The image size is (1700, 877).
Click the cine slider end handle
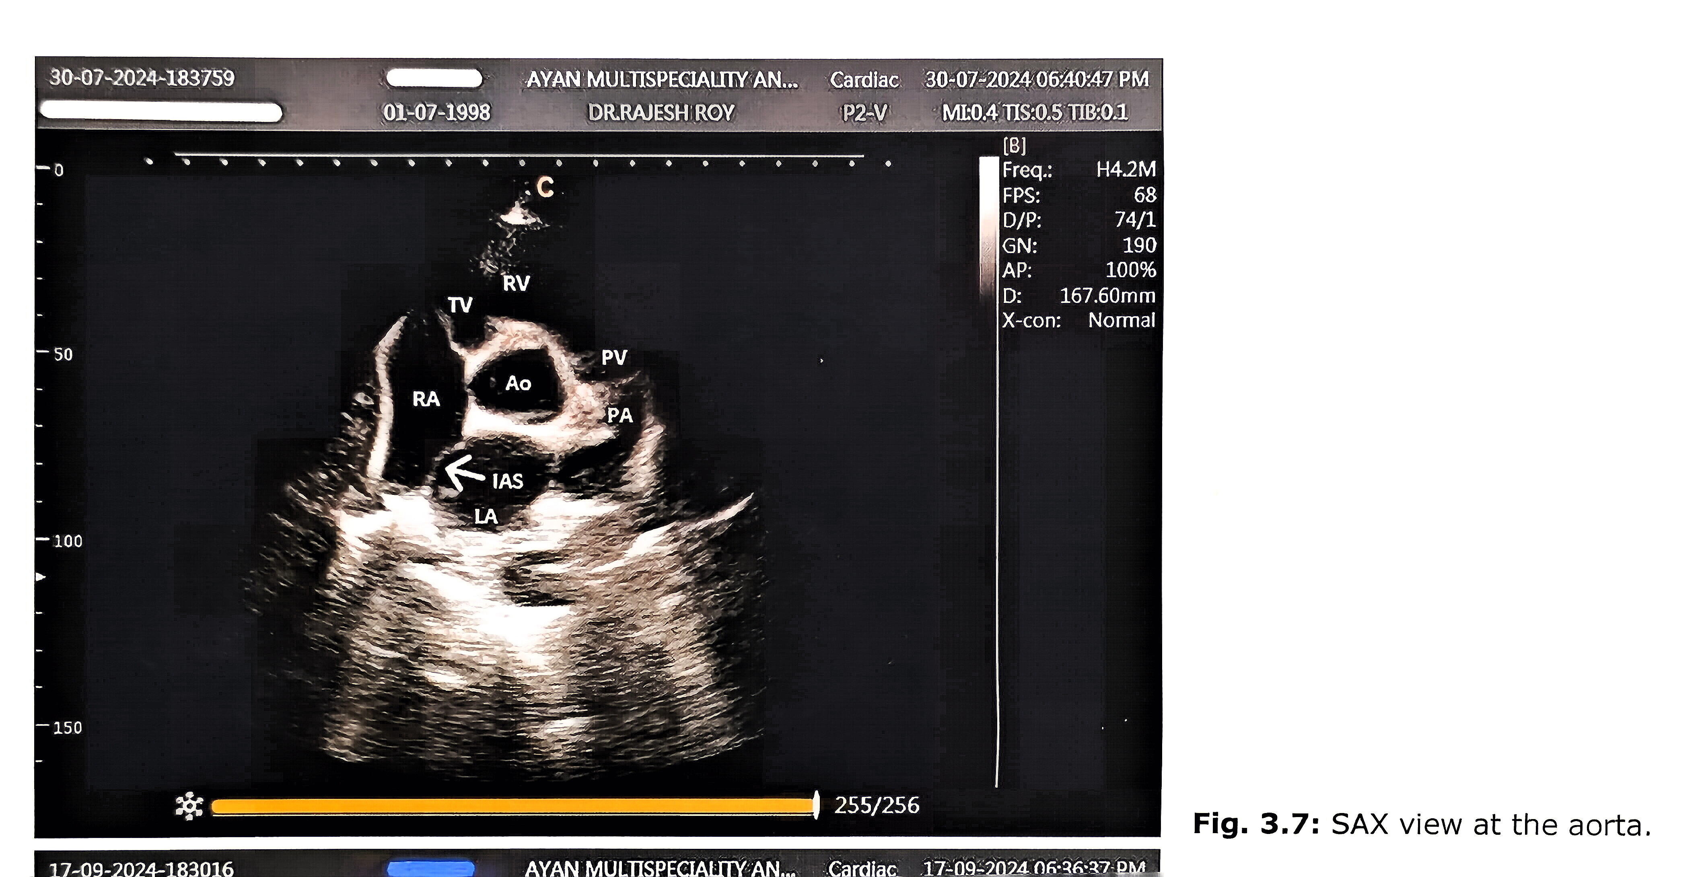(816, 805)
